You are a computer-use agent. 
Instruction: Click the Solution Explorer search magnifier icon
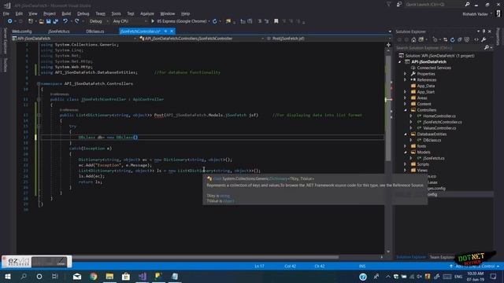pos(487,48)
